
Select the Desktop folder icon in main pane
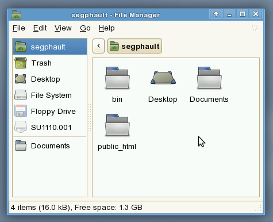click(x=163, y=78)
